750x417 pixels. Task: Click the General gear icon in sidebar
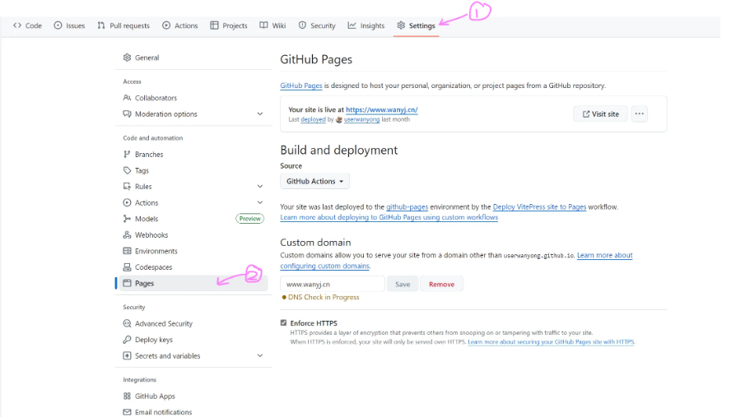127,58
